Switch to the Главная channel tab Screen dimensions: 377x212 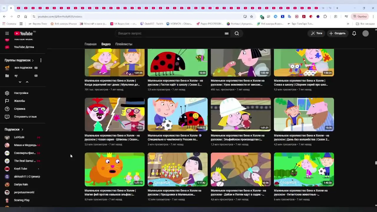point(90,44)
